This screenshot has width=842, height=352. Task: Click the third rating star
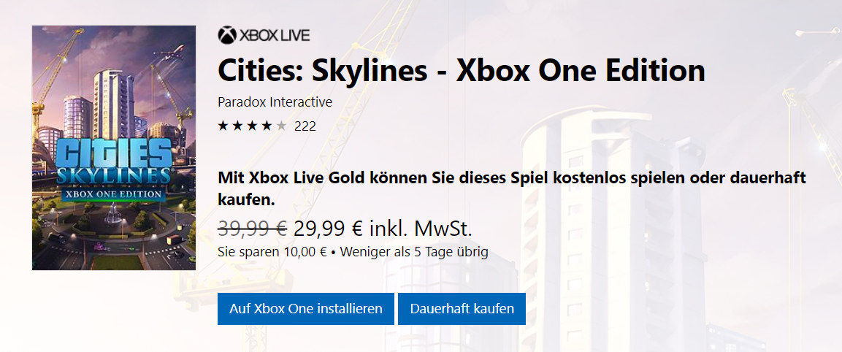point(252,126)
